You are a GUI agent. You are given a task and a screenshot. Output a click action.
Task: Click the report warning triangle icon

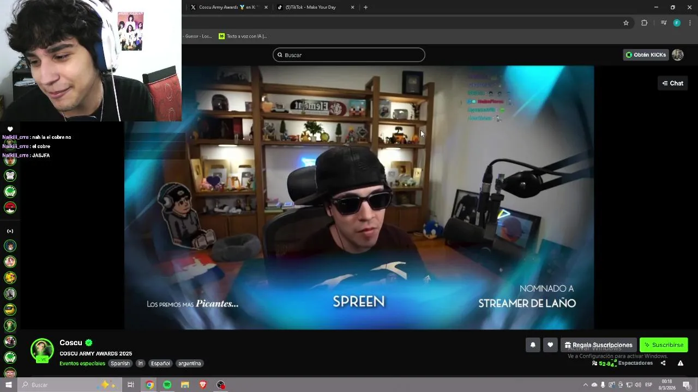681,363
